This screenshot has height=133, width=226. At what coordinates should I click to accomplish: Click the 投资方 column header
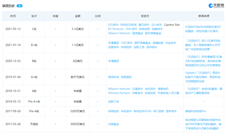[145, 16]
